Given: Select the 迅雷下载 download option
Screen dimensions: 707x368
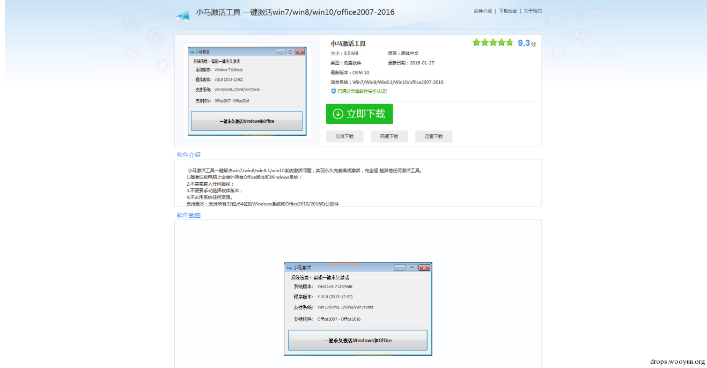Looking at the screenshot, I should coord(433,136).
